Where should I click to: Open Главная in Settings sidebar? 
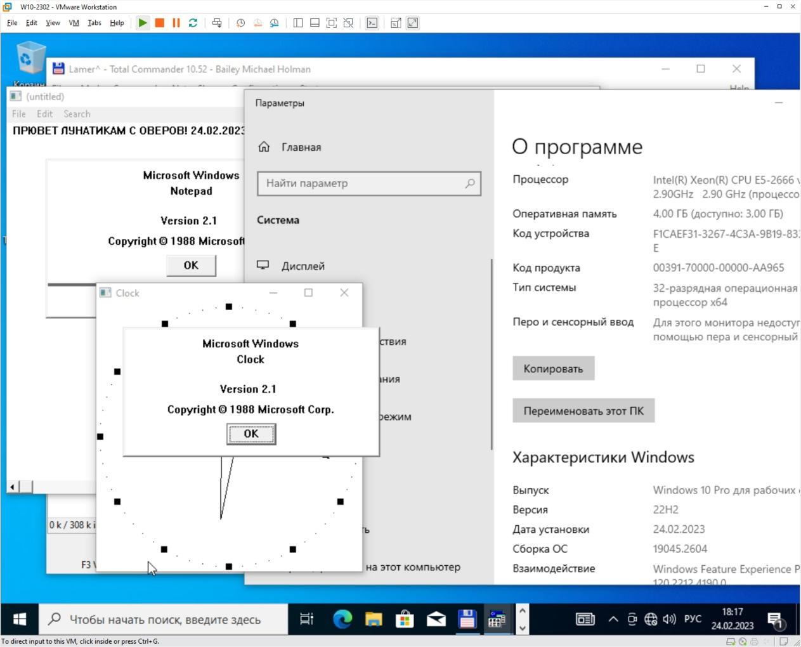point(301,147)
